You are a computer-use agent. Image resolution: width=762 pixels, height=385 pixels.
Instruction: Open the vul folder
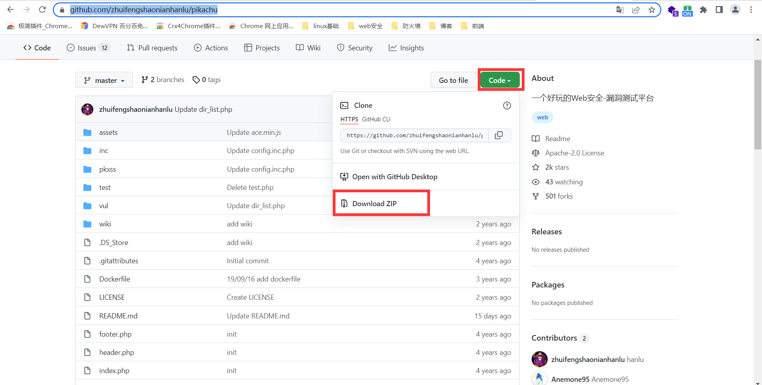click(x=104, y=206)
